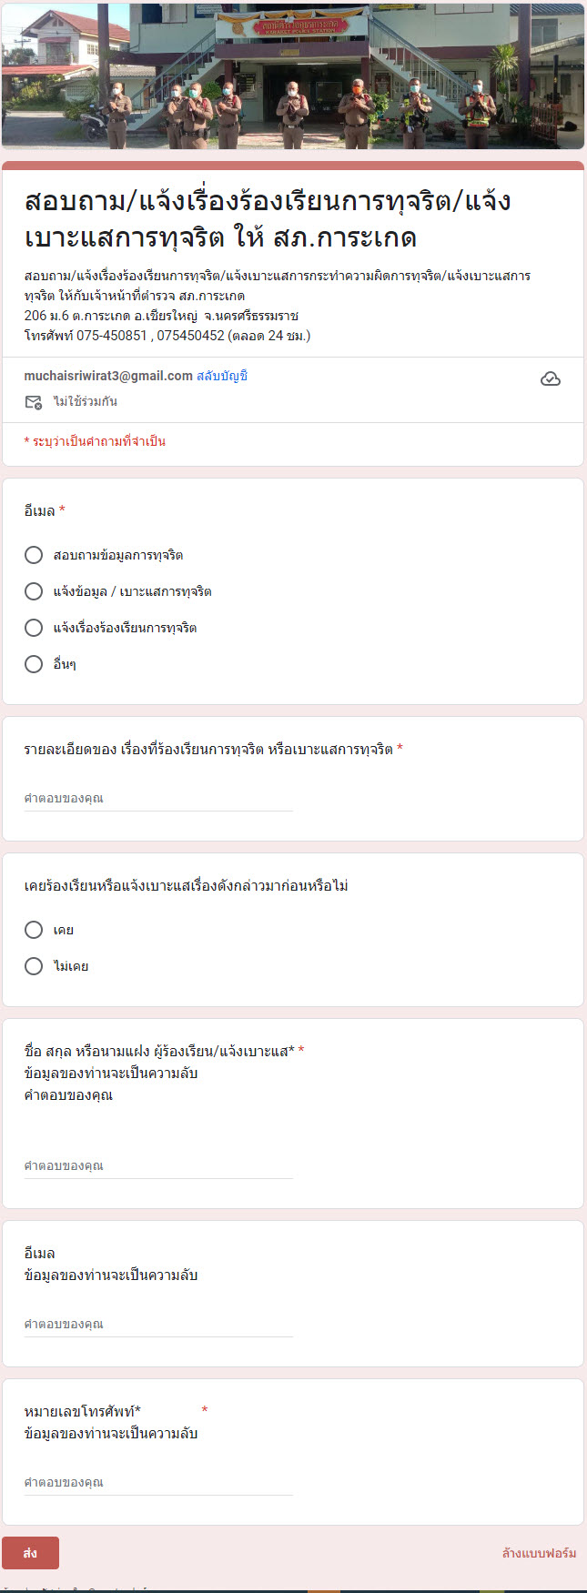The width and height of the screenshot is (587, 1593).
Task: Click the form title mentioning สภ.การะเกด
Action: [x=268, y=219]
